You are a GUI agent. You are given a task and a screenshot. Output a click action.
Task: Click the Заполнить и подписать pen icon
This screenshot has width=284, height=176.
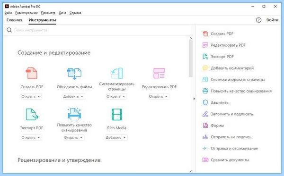click(x=205, y=114)
